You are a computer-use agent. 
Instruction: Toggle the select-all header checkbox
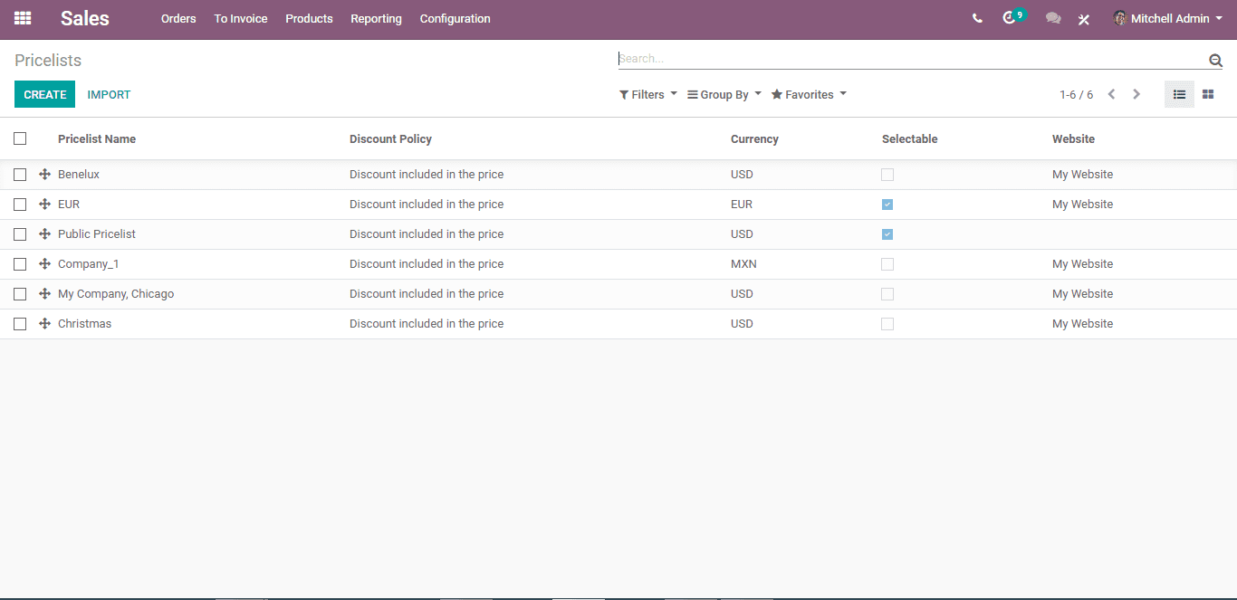pos(20,138)
